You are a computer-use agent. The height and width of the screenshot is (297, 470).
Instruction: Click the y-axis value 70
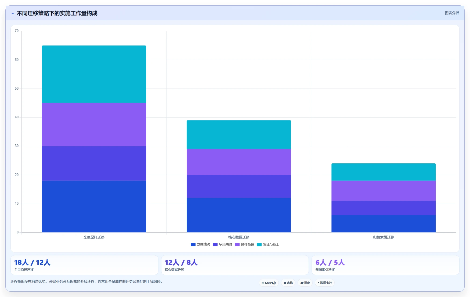(17, 31)
